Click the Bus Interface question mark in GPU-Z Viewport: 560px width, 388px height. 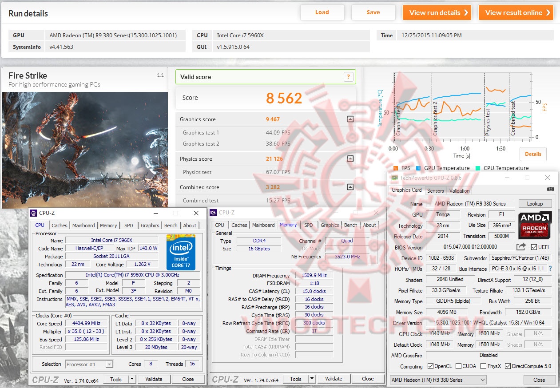(550, 269)
